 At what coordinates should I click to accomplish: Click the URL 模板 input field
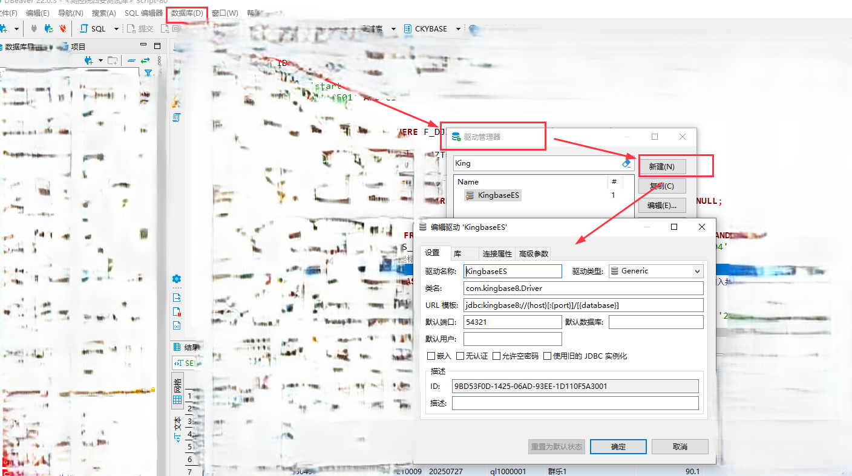[x=583, y=305]
